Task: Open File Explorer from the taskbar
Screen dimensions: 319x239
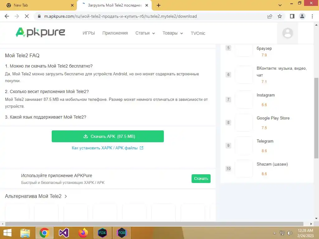Action: click(x=25, y=233)
